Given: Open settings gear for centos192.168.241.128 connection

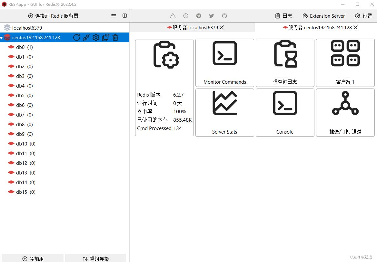Looking at the screenshot, I should point(96,38).
